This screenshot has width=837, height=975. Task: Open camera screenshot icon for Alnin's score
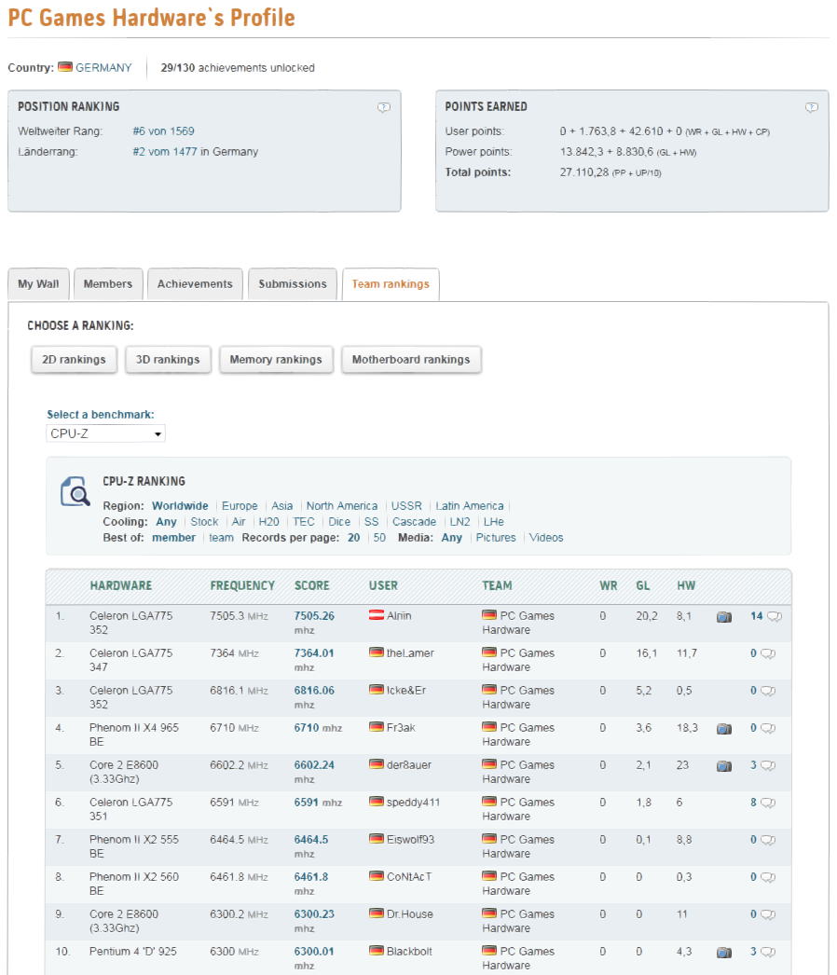click(724, 617)
